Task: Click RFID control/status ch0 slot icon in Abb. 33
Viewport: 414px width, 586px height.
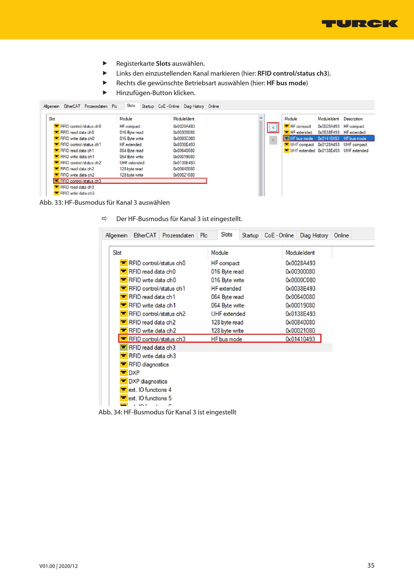Action: (x=57, y=126)
